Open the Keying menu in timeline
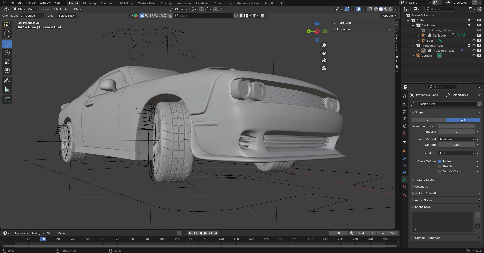Image resolution: width=484 pixels, height=253 pixels. point(37,233)
